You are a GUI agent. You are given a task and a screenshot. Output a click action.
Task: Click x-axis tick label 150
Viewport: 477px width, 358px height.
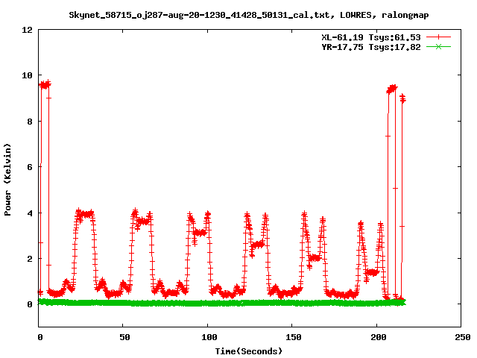point(293,337)
